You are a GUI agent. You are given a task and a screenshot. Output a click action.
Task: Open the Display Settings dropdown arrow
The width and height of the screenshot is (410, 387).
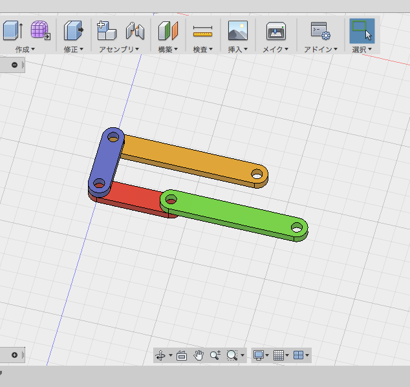click(267, 355)
